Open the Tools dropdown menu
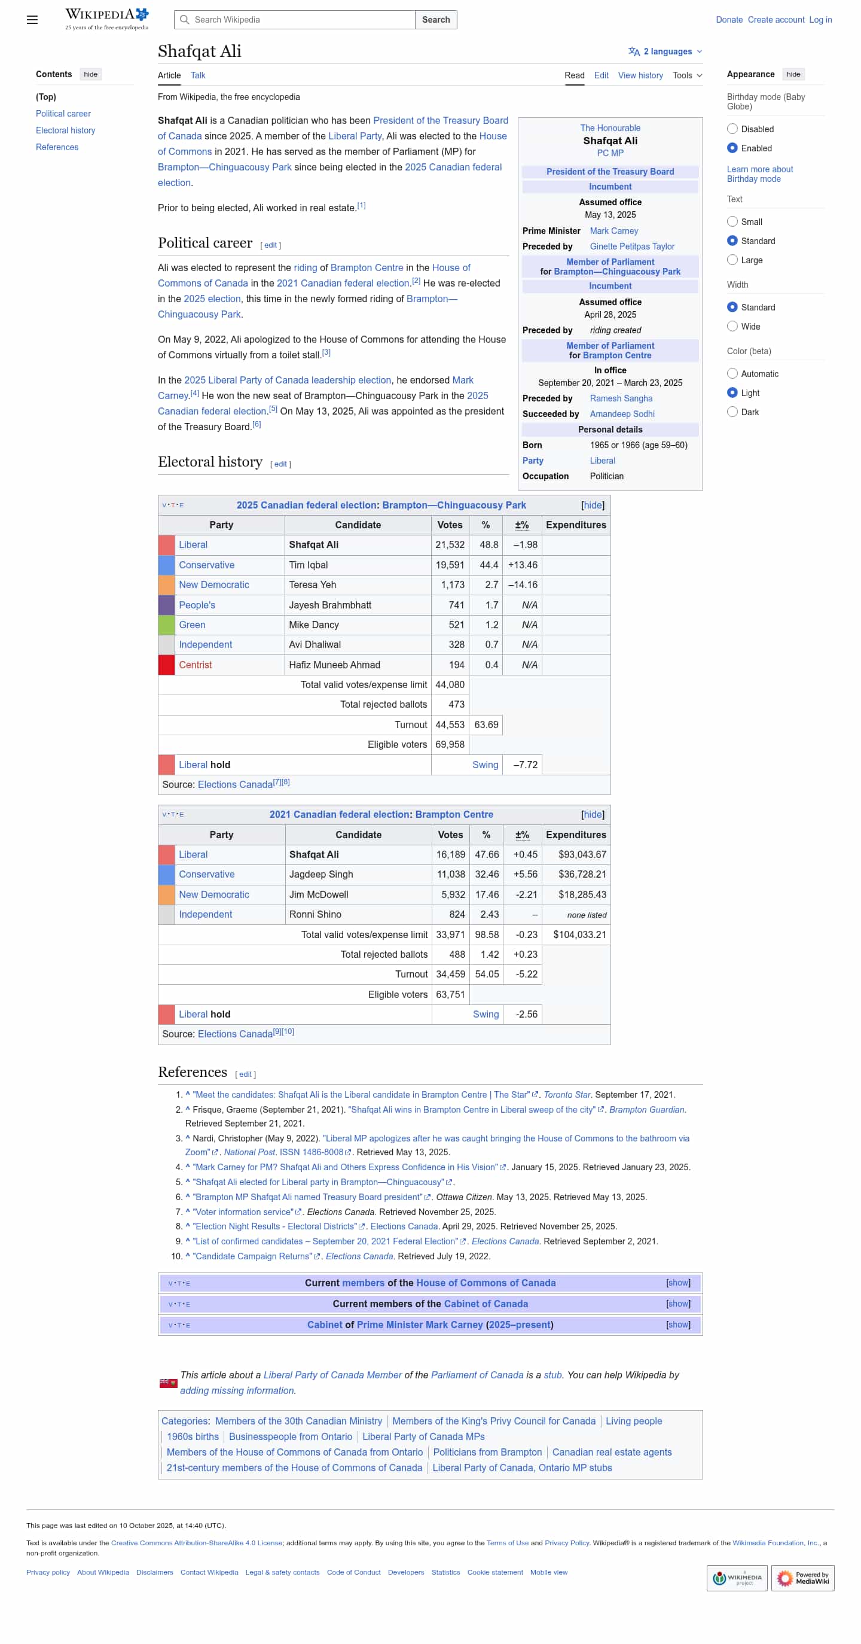Viewport: 861px width, 1644px height. [687, 75]
